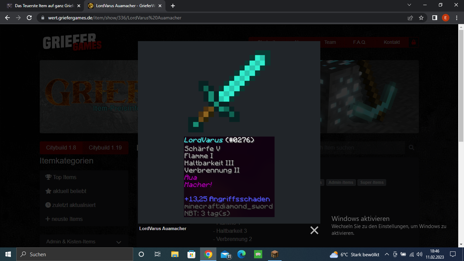Open Task View in taskbar
The height and width of the screenshot is (261, 464).
(158, 254)
